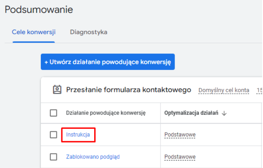The image size is (263, 168).
Task: Click the Działanie powodujące konwersję column header
Action: [106, 113]
